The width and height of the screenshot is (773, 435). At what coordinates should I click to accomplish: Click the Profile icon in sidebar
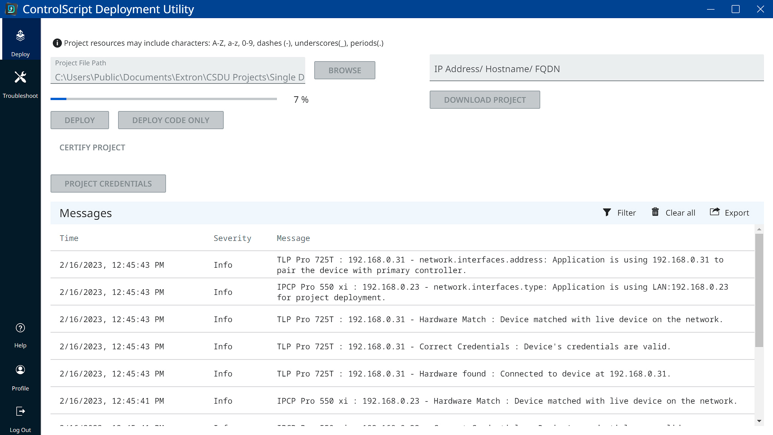click(x=20, y=369)
